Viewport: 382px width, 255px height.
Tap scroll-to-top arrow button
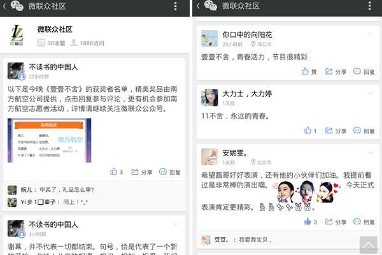coord(369,245)
